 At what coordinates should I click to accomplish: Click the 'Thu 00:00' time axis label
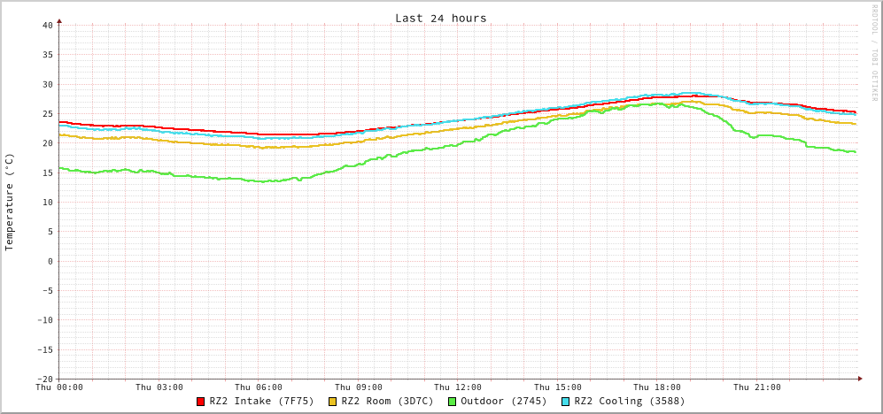pyautogui.click(x=59, y=387)
